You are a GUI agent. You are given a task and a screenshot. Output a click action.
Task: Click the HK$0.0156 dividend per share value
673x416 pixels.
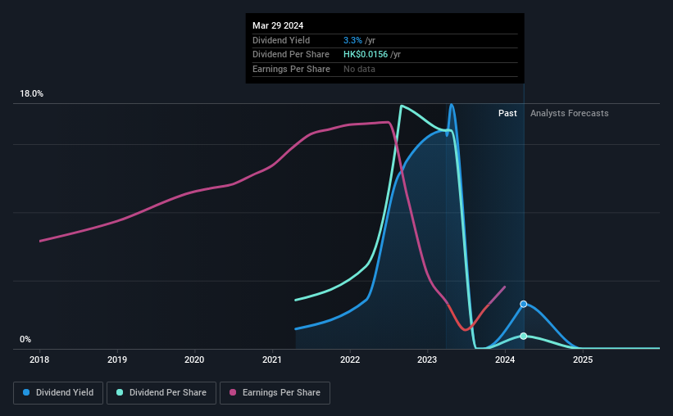click(366, 55)
